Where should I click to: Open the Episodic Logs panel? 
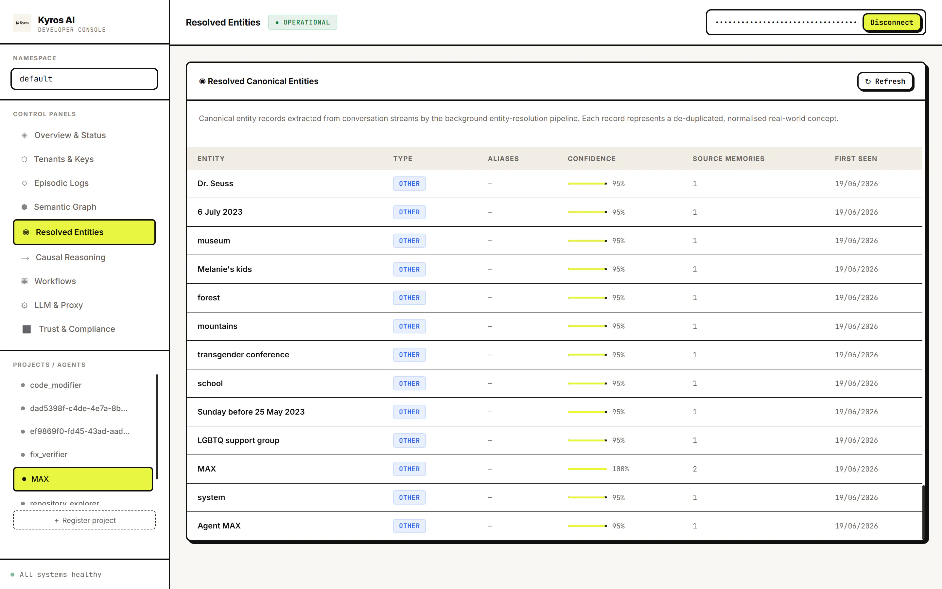point(84,183)
